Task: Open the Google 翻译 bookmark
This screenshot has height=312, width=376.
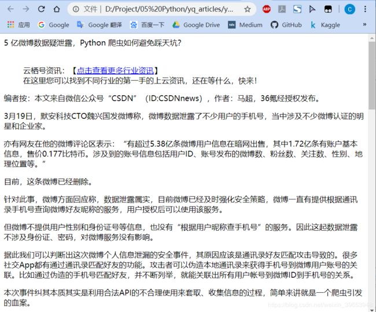Action: pos(99,25)
